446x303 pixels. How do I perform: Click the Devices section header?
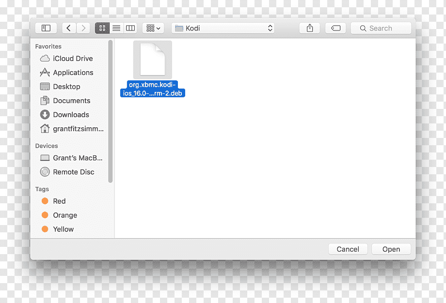click(x=47, y=146)
